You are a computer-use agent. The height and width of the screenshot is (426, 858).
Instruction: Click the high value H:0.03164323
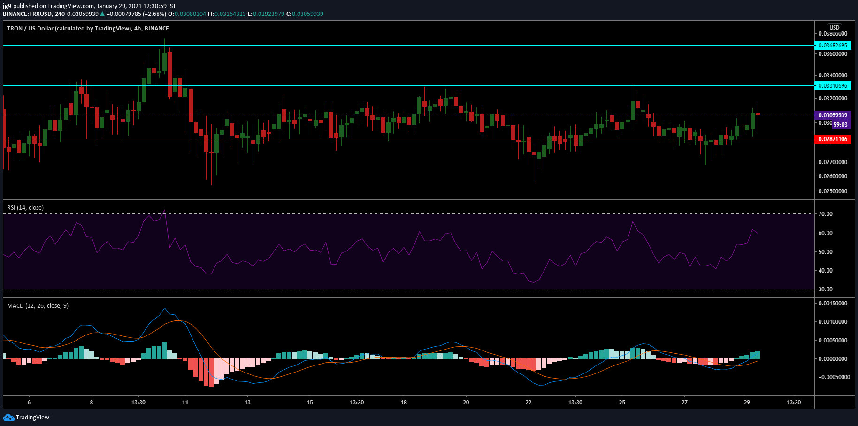click(227, 14)
